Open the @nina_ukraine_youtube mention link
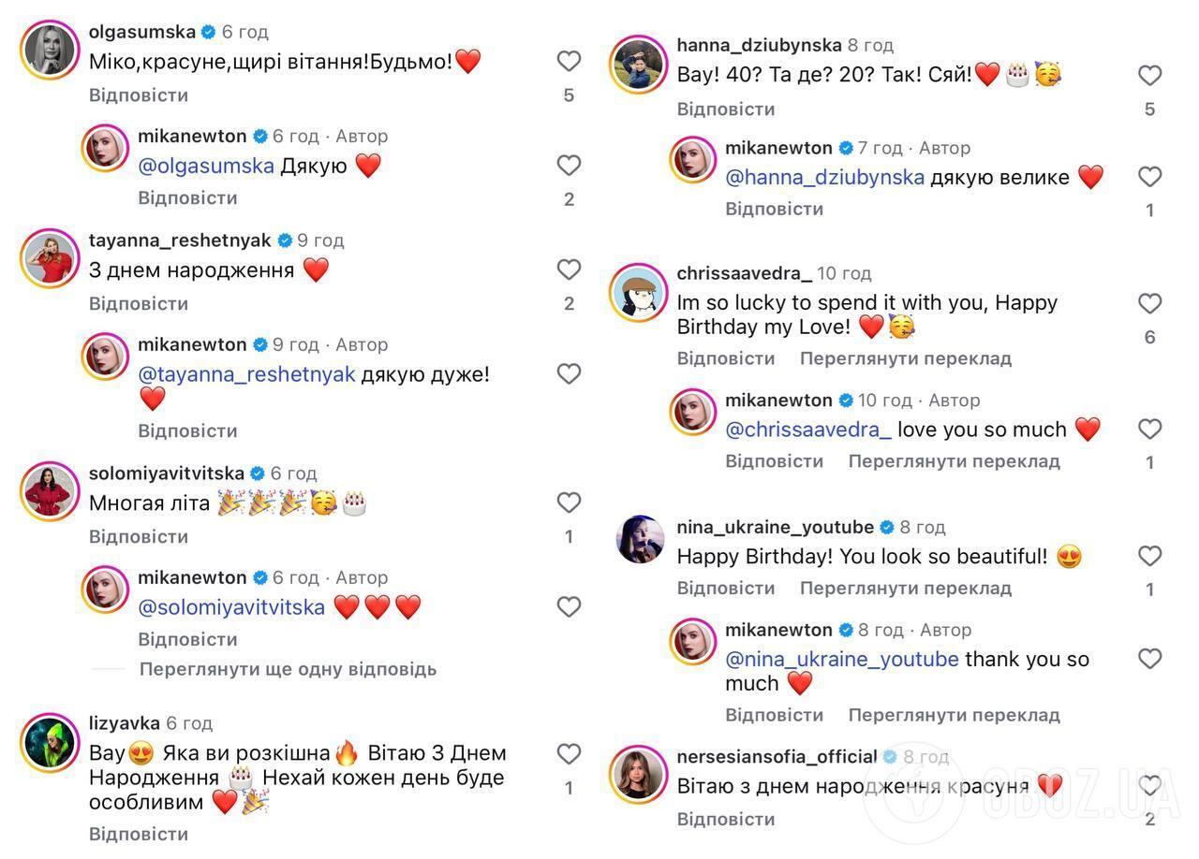Viewport: 1199px width, 859px height. point(841,659)
